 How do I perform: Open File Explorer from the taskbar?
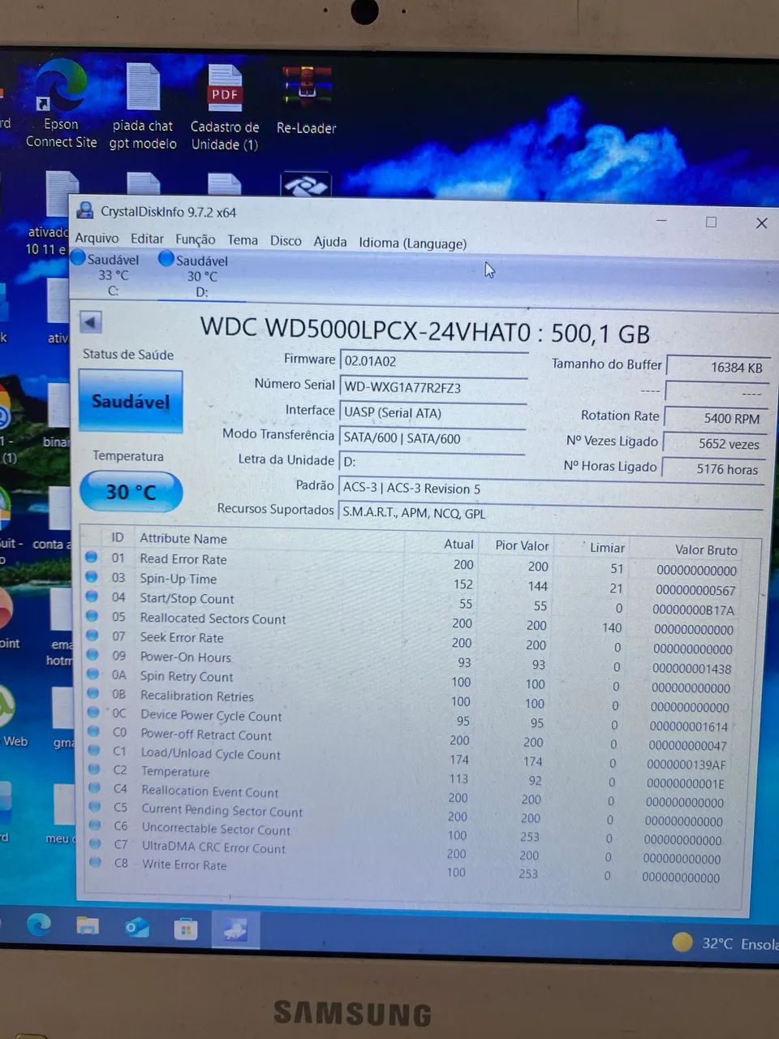point(88,926)
